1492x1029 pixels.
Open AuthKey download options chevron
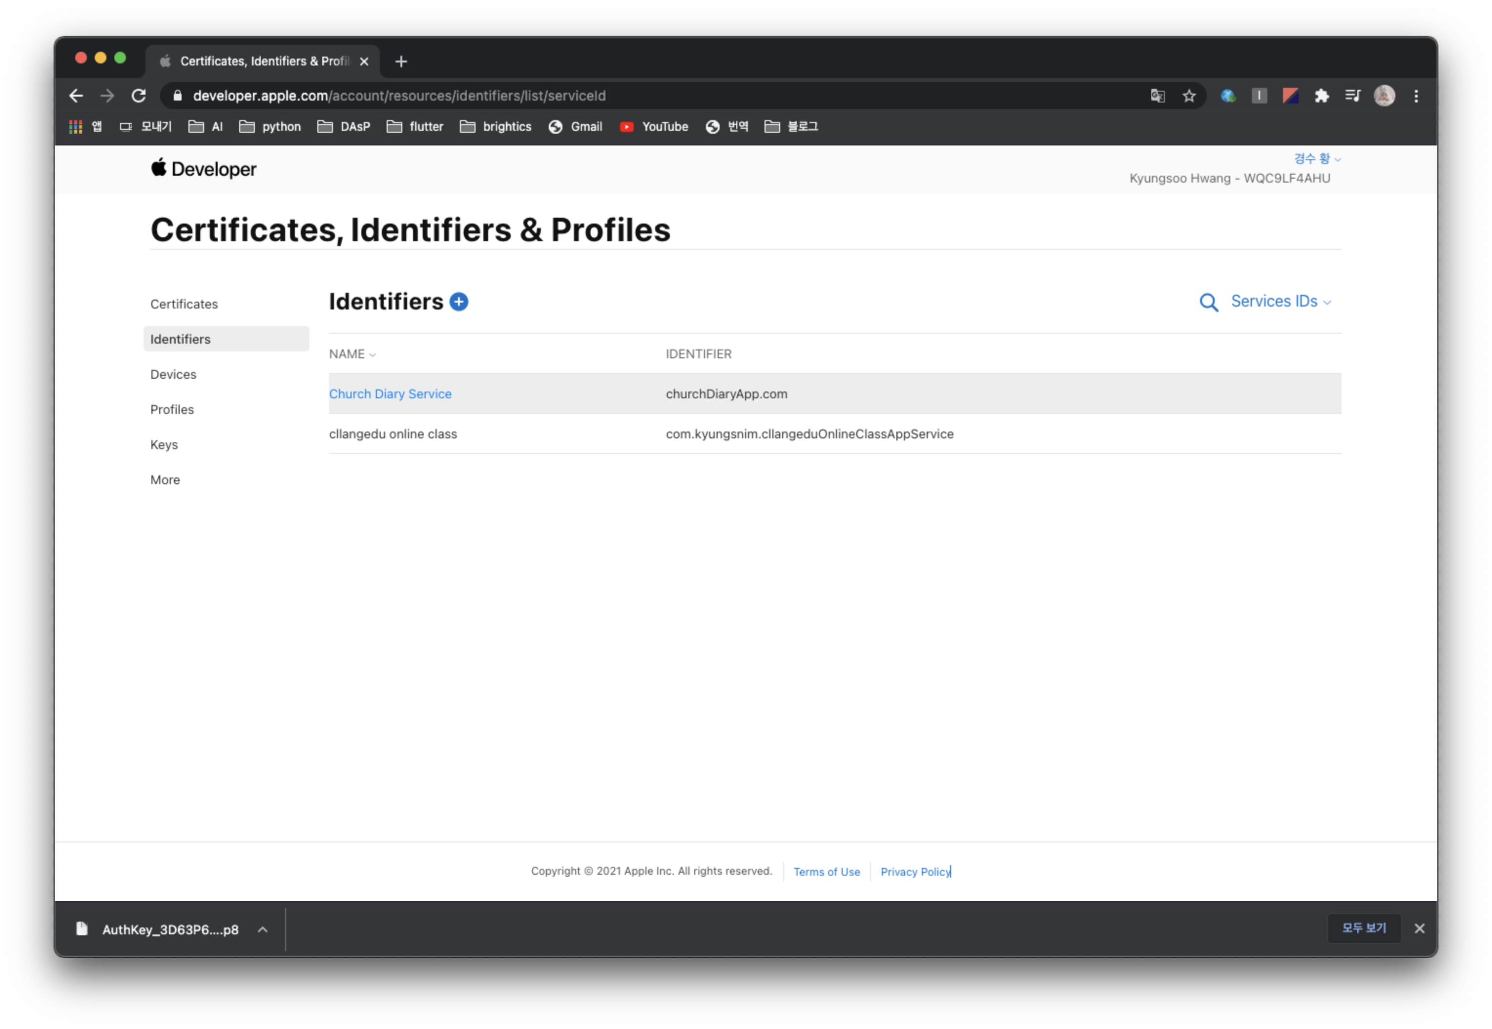point(263,929)
